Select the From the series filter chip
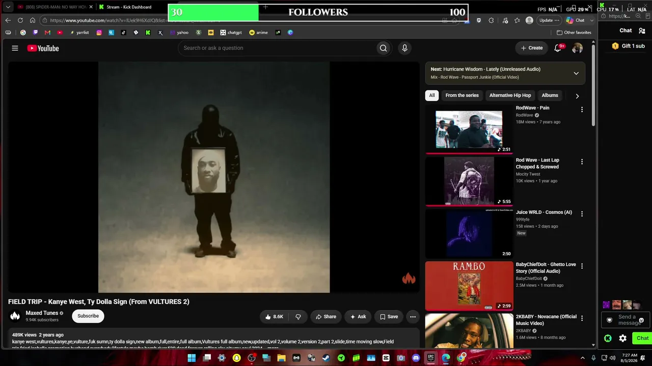This screenshot has height=366, width=652. [462, 96]
